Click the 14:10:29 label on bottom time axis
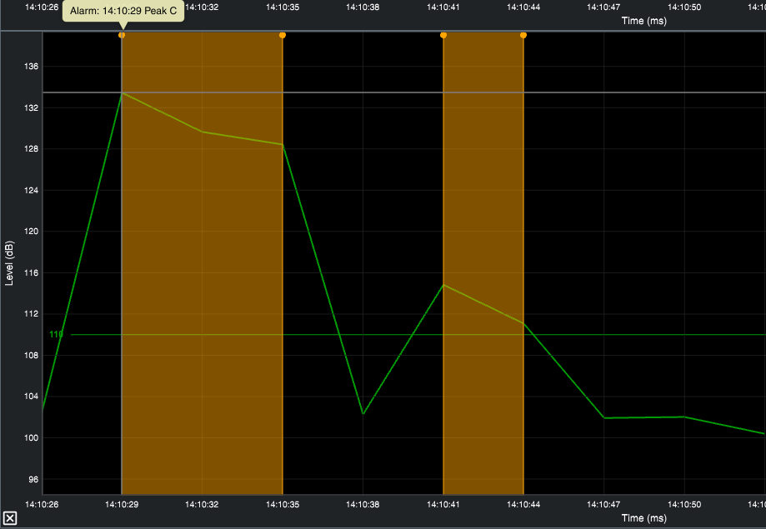Screen dimensions: 766x529 coord(122,504)
